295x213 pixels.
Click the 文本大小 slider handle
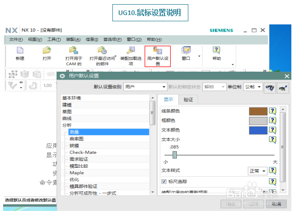click(175, 155)
